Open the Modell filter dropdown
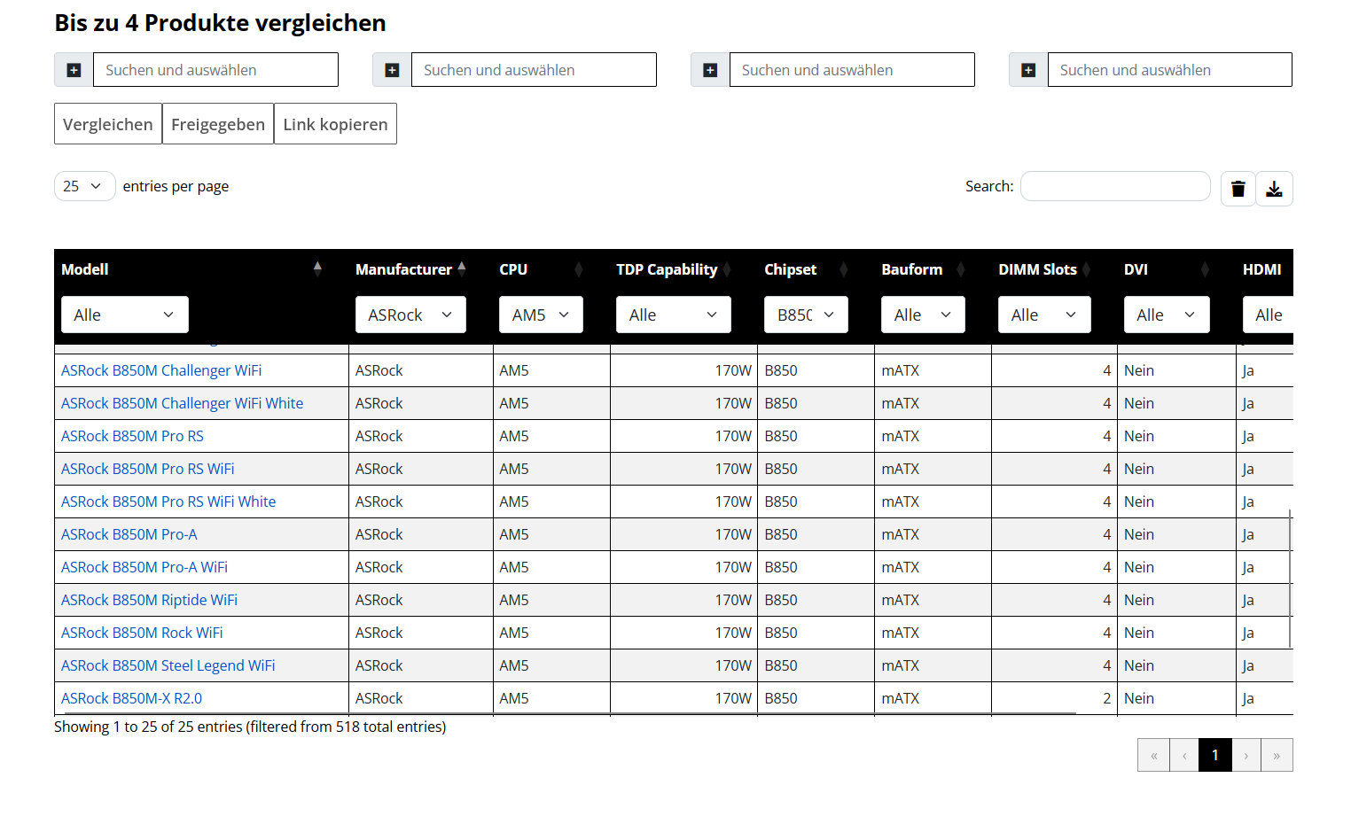 point(125,315)
